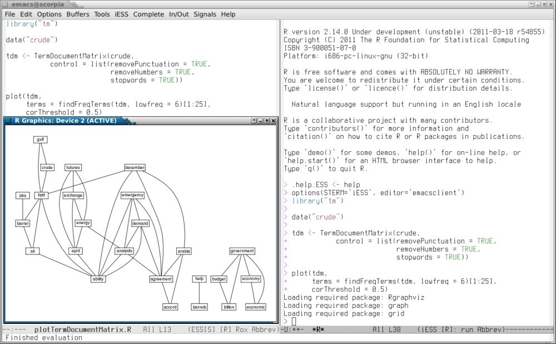Click the plotTermDocumentMatrix.R buffer name in mode line
Viewport: 556px width, 344px height.
[83, 330]
